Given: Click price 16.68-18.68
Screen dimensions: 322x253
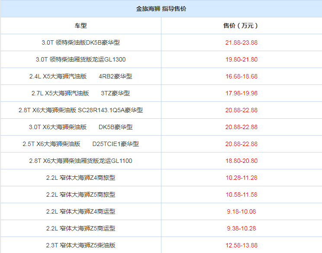Looking at the screenshot, I should tap(241, 76).
